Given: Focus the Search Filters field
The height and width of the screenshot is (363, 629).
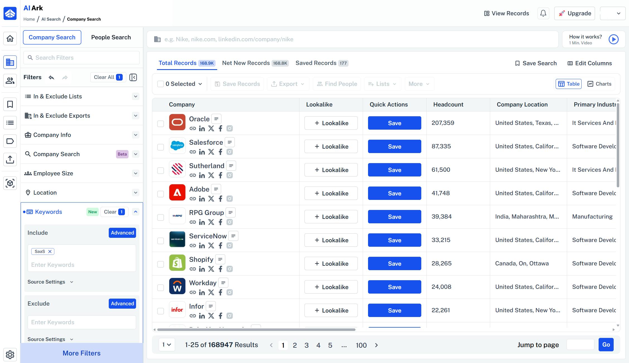Looking at the screenshot, I should pyautogui.click(x=82, y=58).
